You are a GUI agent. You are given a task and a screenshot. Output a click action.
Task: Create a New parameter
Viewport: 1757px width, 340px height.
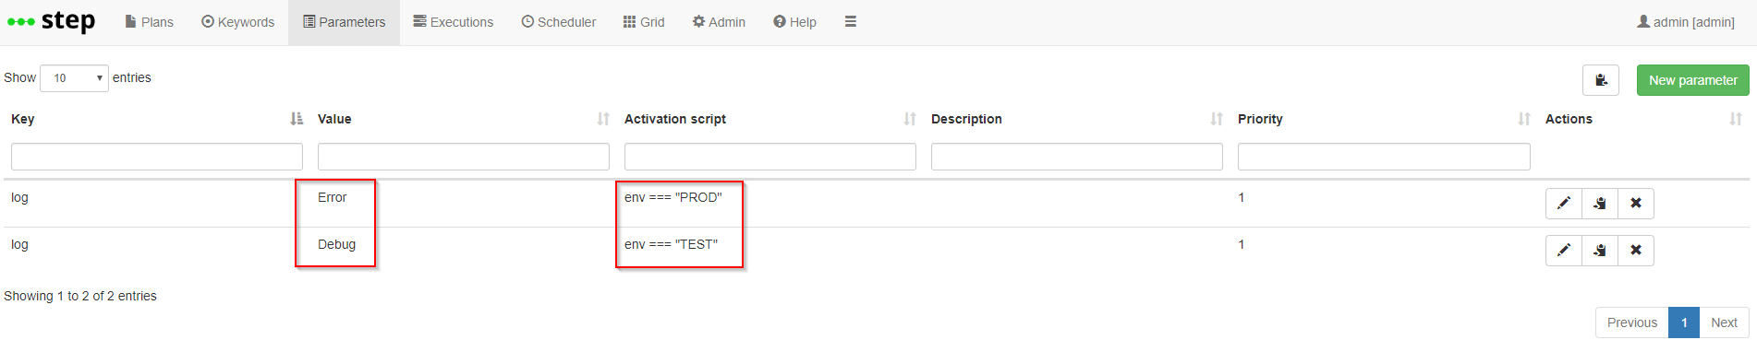[x=1693, y=80]
